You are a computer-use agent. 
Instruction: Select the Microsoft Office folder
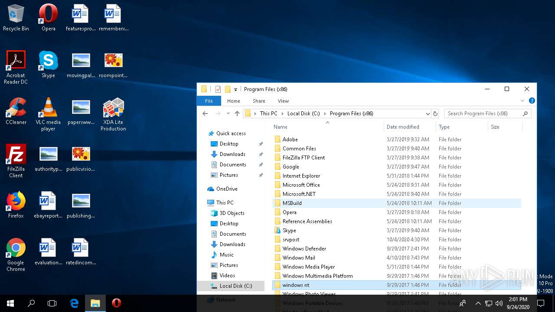397,185
